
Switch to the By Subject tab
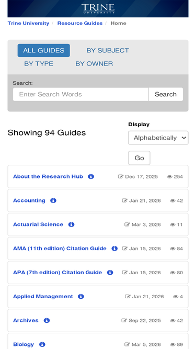pos(108,51)
